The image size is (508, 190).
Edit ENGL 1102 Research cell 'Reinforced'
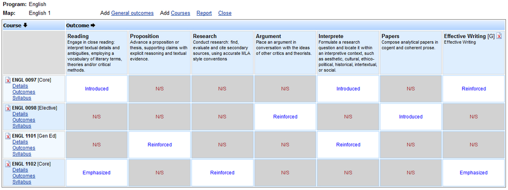(x=222, y=173)
